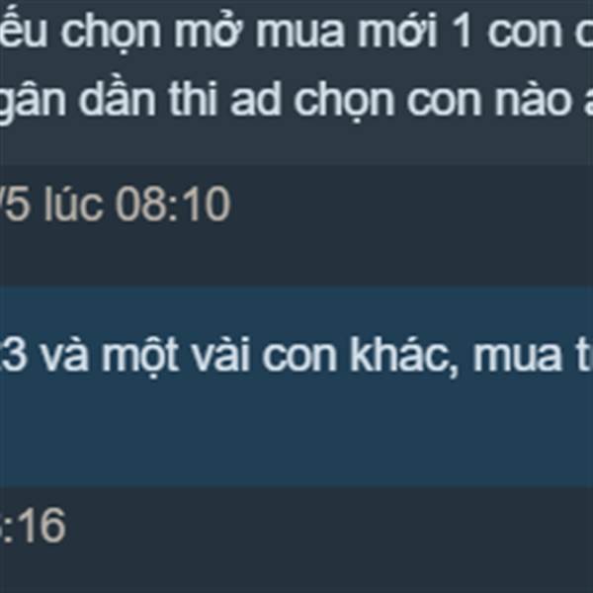This screenshot has height=593, width=593.
Task: Click the word 'thi' in the second line
Action: [x=193, y=98]
